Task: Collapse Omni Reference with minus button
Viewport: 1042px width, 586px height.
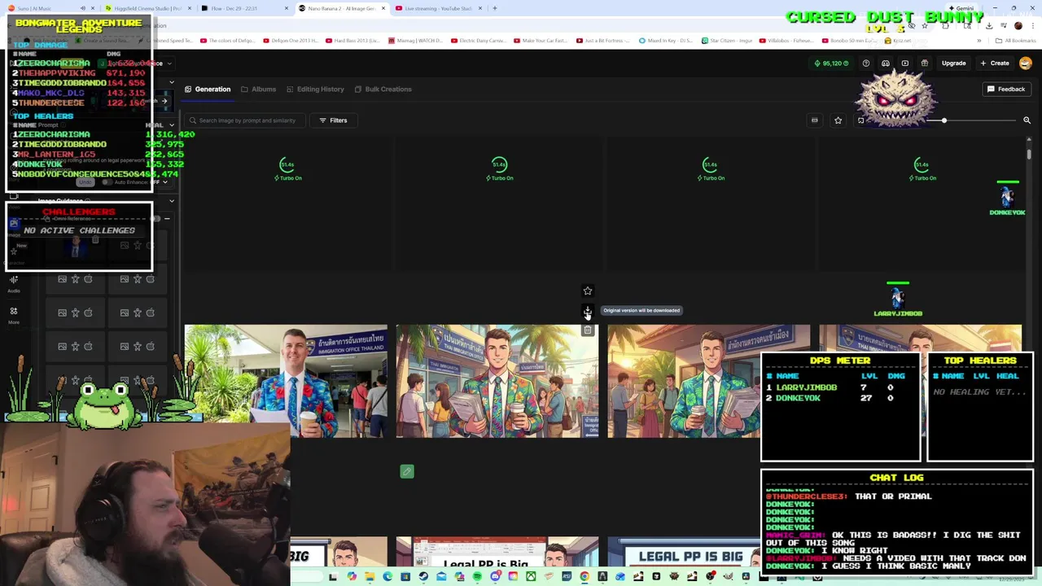Action: tap(167, 219)
